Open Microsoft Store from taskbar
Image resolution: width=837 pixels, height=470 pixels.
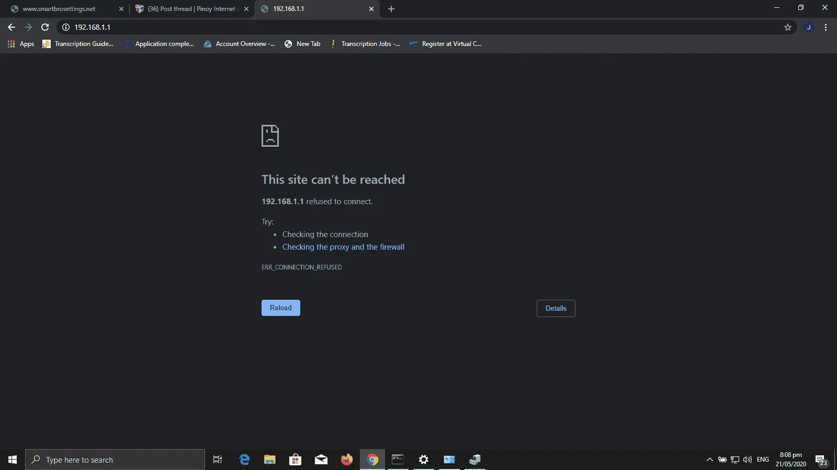(296, 460)
